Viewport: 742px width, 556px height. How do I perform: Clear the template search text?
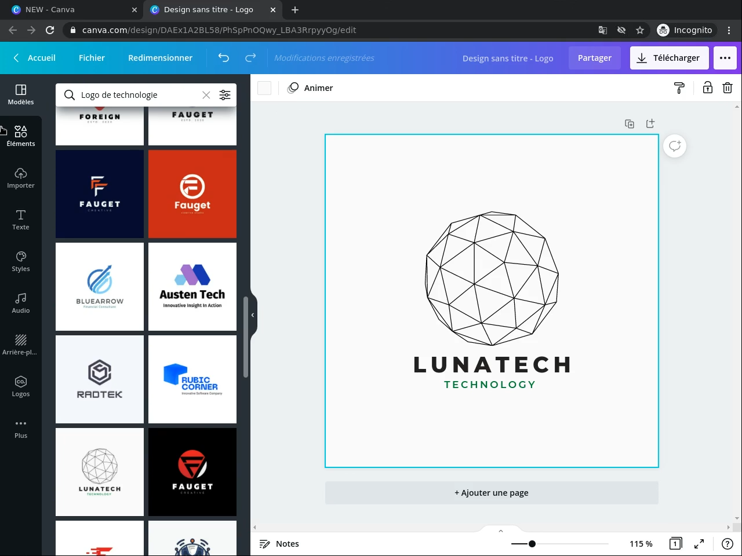(x=206, y=95)
